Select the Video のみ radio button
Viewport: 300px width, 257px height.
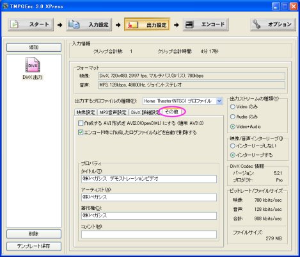tap(233, 106)
